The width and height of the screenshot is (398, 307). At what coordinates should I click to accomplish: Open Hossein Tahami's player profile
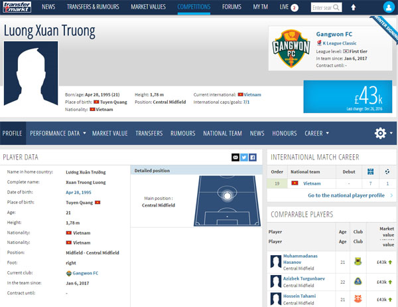[x=300, y=296]
